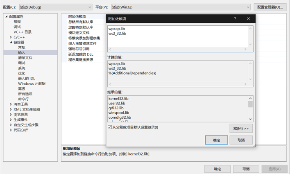Click comdlg32.lib in inherited values list
290x174 pixels.
coord(120,118)
